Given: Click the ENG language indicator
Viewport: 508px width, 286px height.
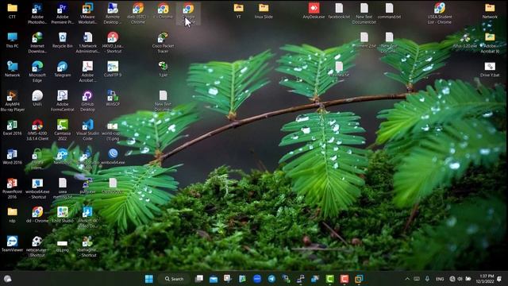Looking at the screenshot, I should click(x=440, y=279).
